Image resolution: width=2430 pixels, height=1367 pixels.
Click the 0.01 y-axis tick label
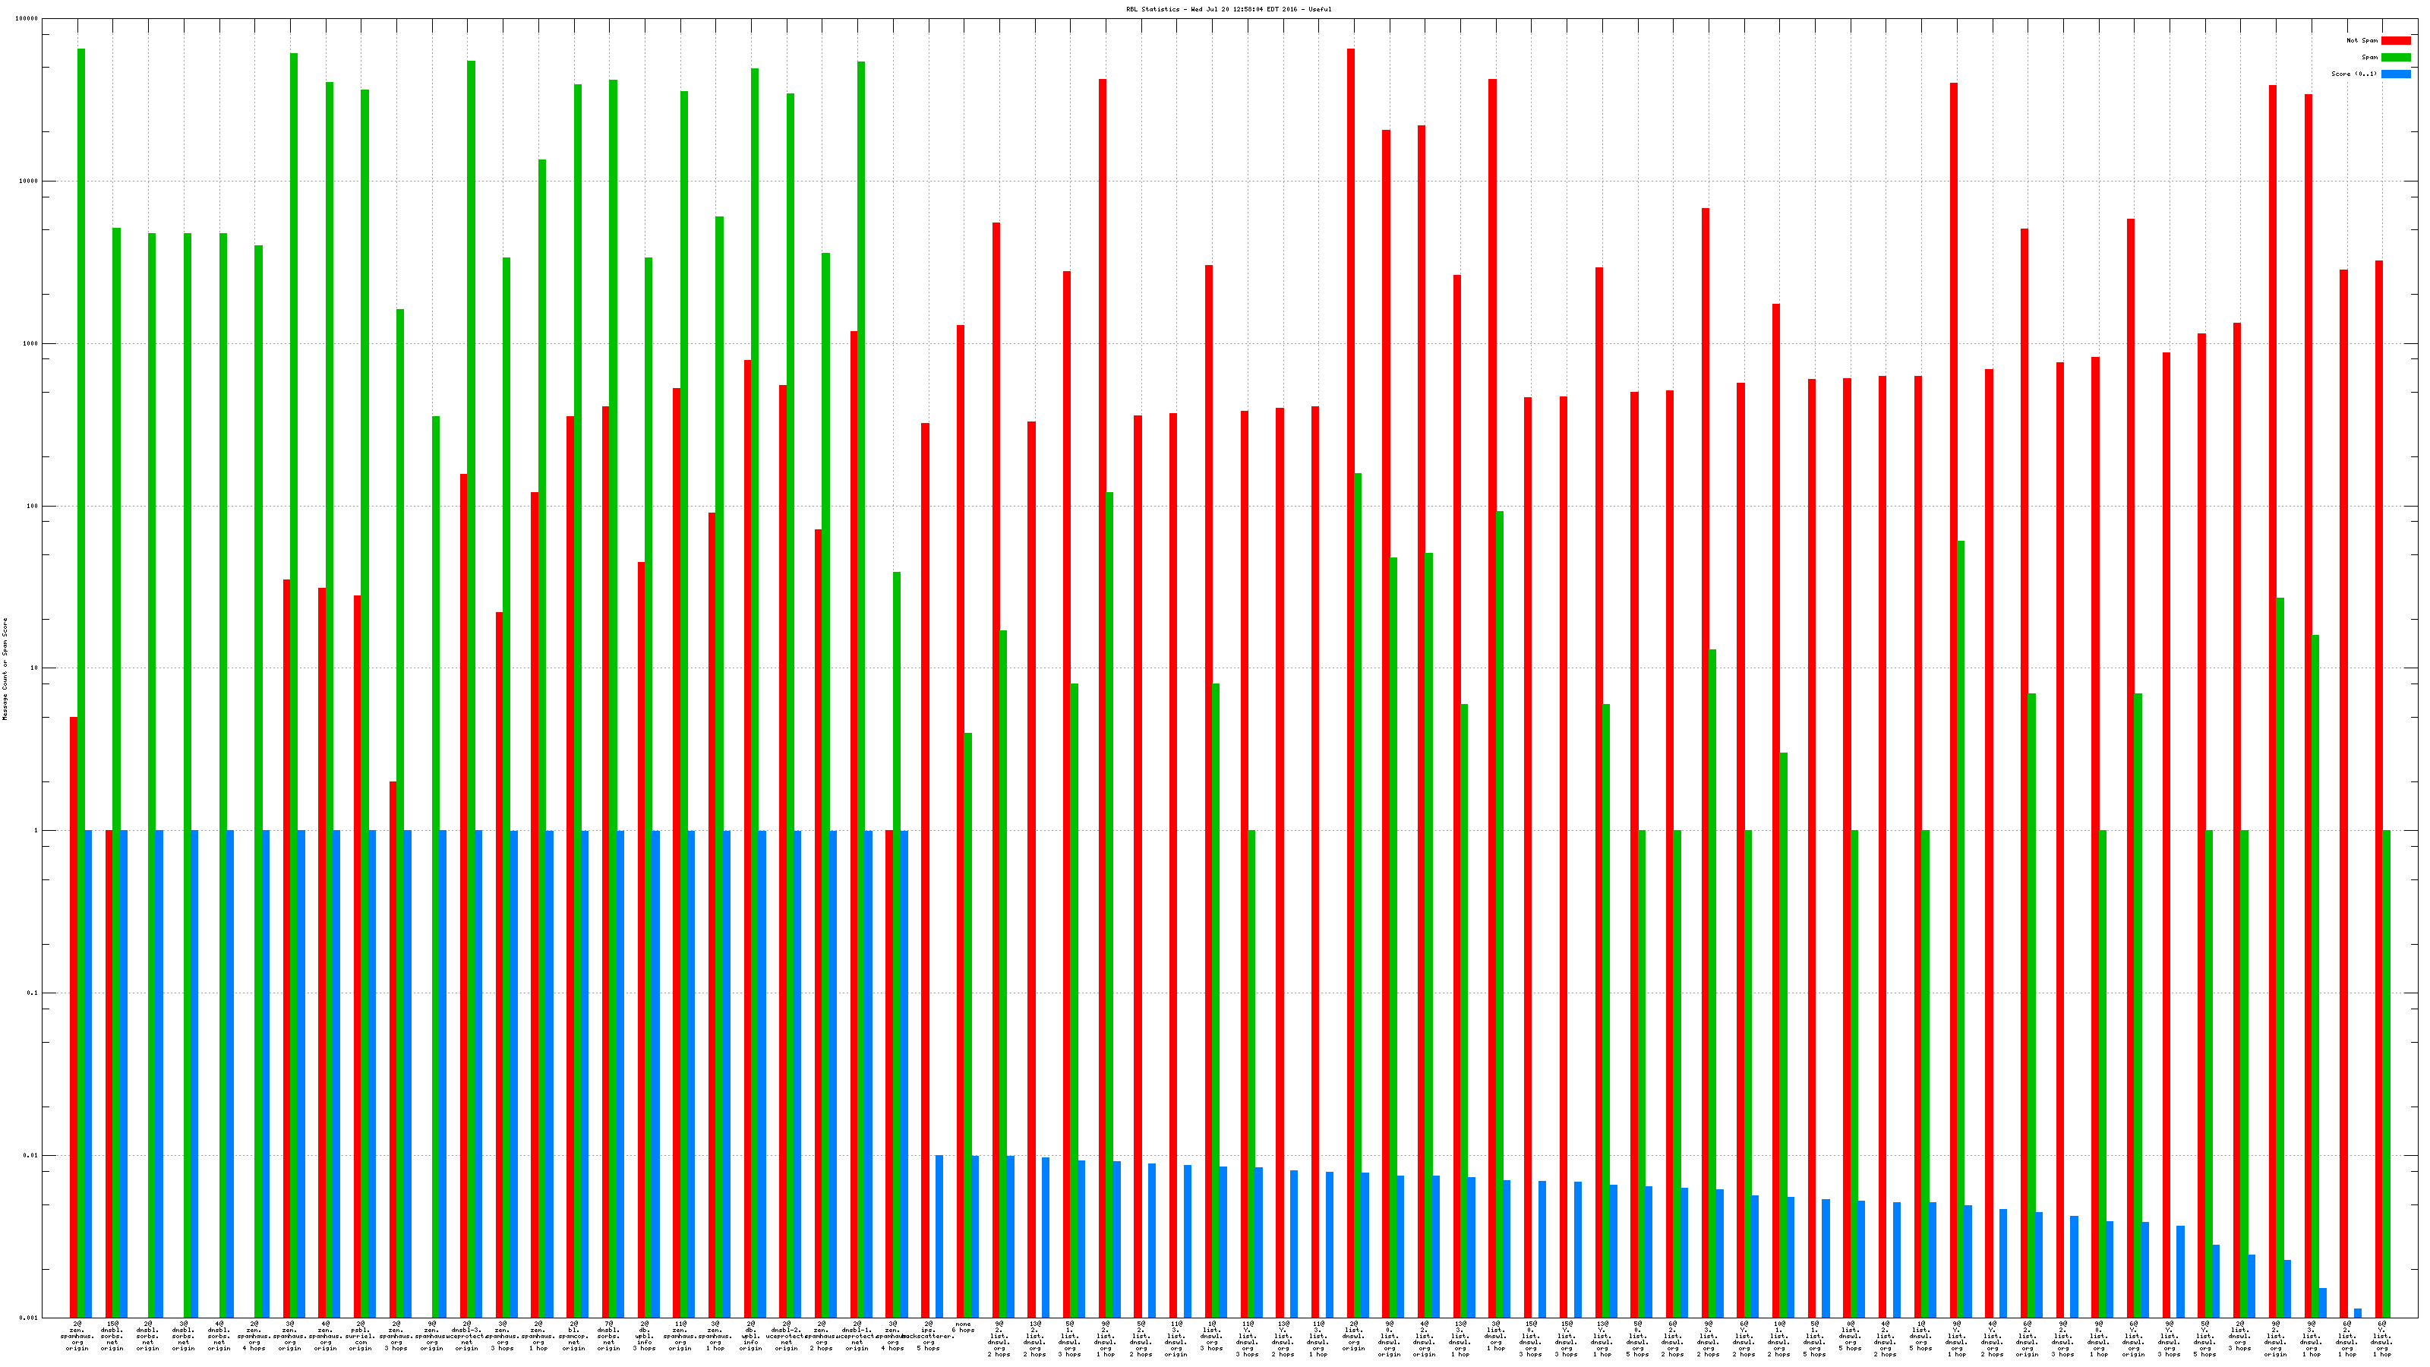point(31,1156)
